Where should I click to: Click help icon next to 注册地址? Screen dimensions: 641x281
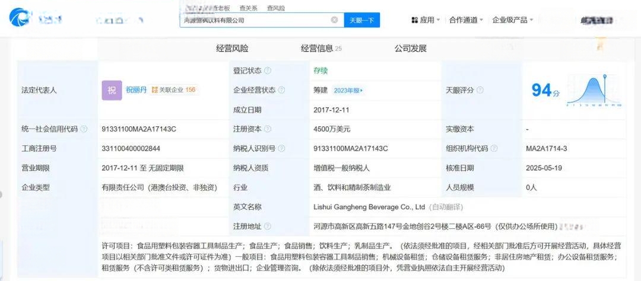[267, 226]
